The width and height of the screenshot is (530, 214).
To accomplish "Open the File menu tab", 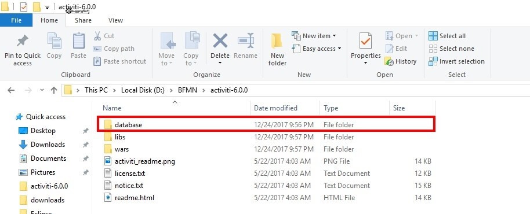I will click(16, 20).
